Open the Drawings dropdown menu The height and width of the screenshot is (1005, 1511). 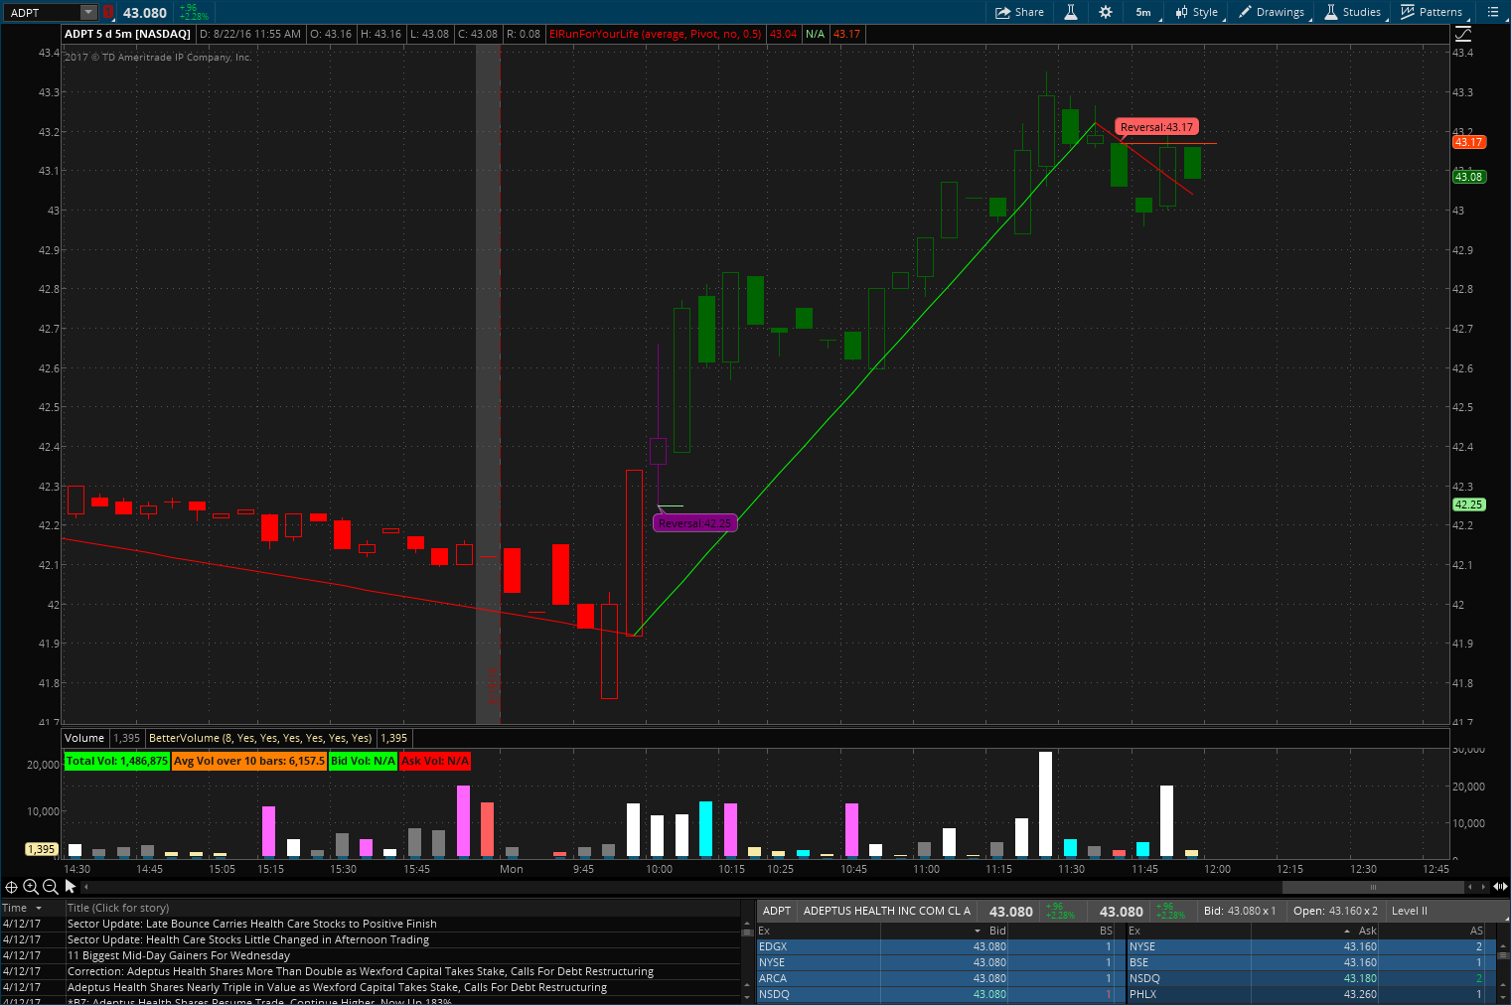click(x=1272, y=12)
